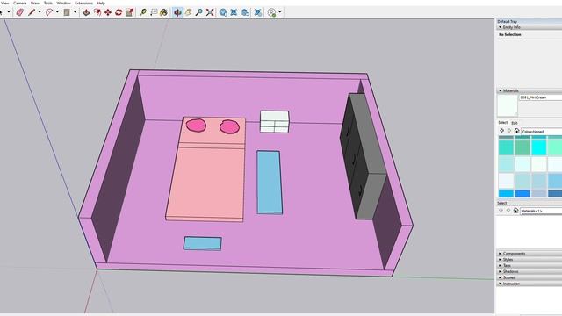Open the Extension Manager icon
Viewport: 562px width, 316px height.
click(257, 12)
